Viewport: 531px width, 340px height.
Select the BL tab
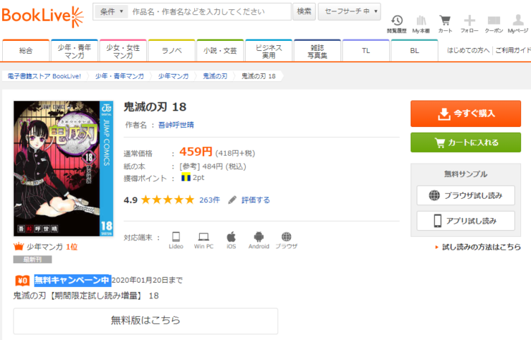414,51
